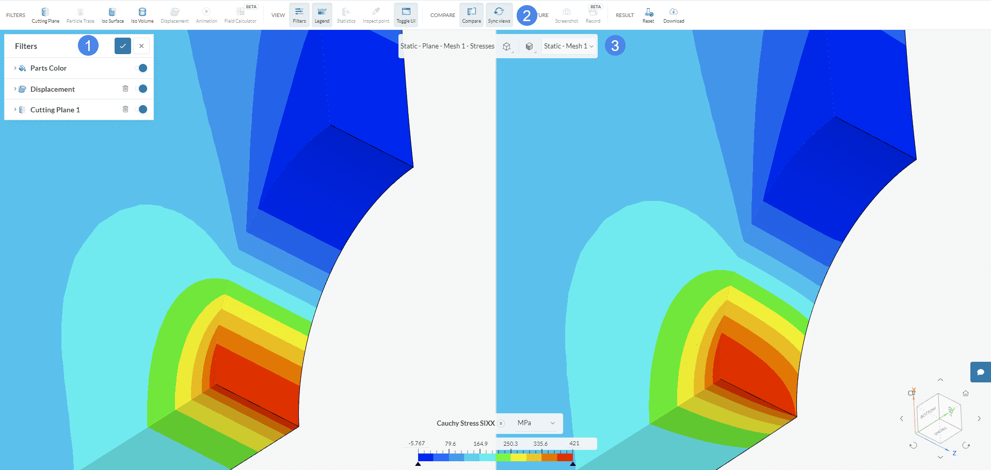Expand the Parts Color entry

[x=15, y=68]
